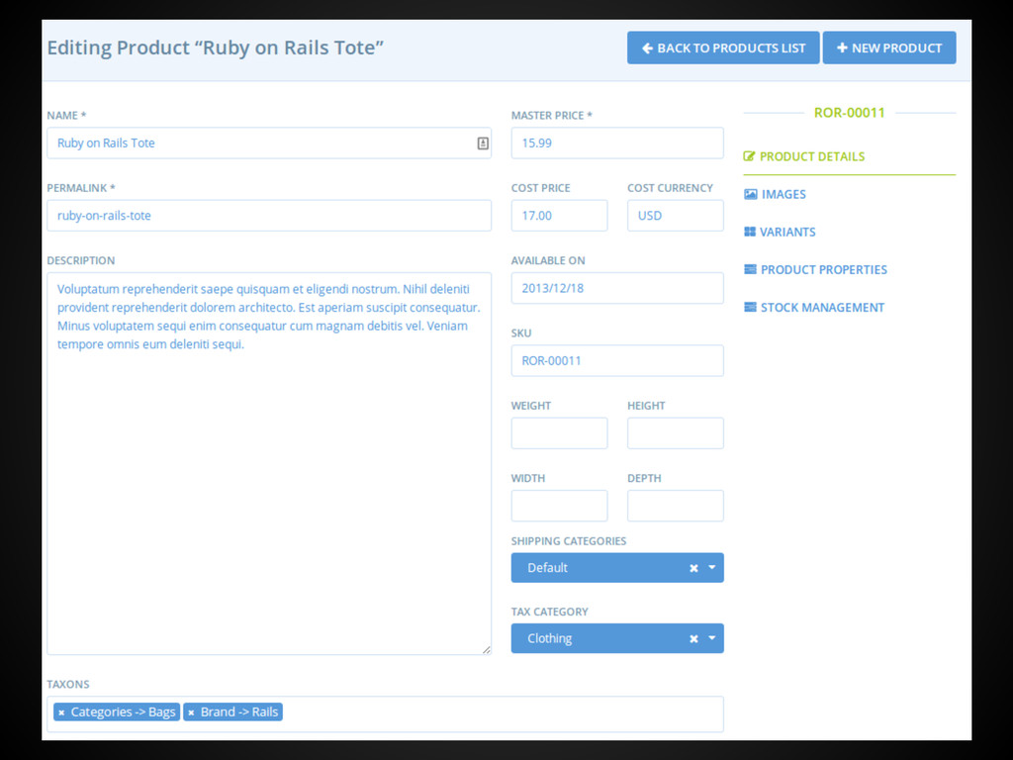Click the Name input field
Image resolution: width=1013 pixels, height=760 pixels.
pyautogui.click(x=269, y=142)
